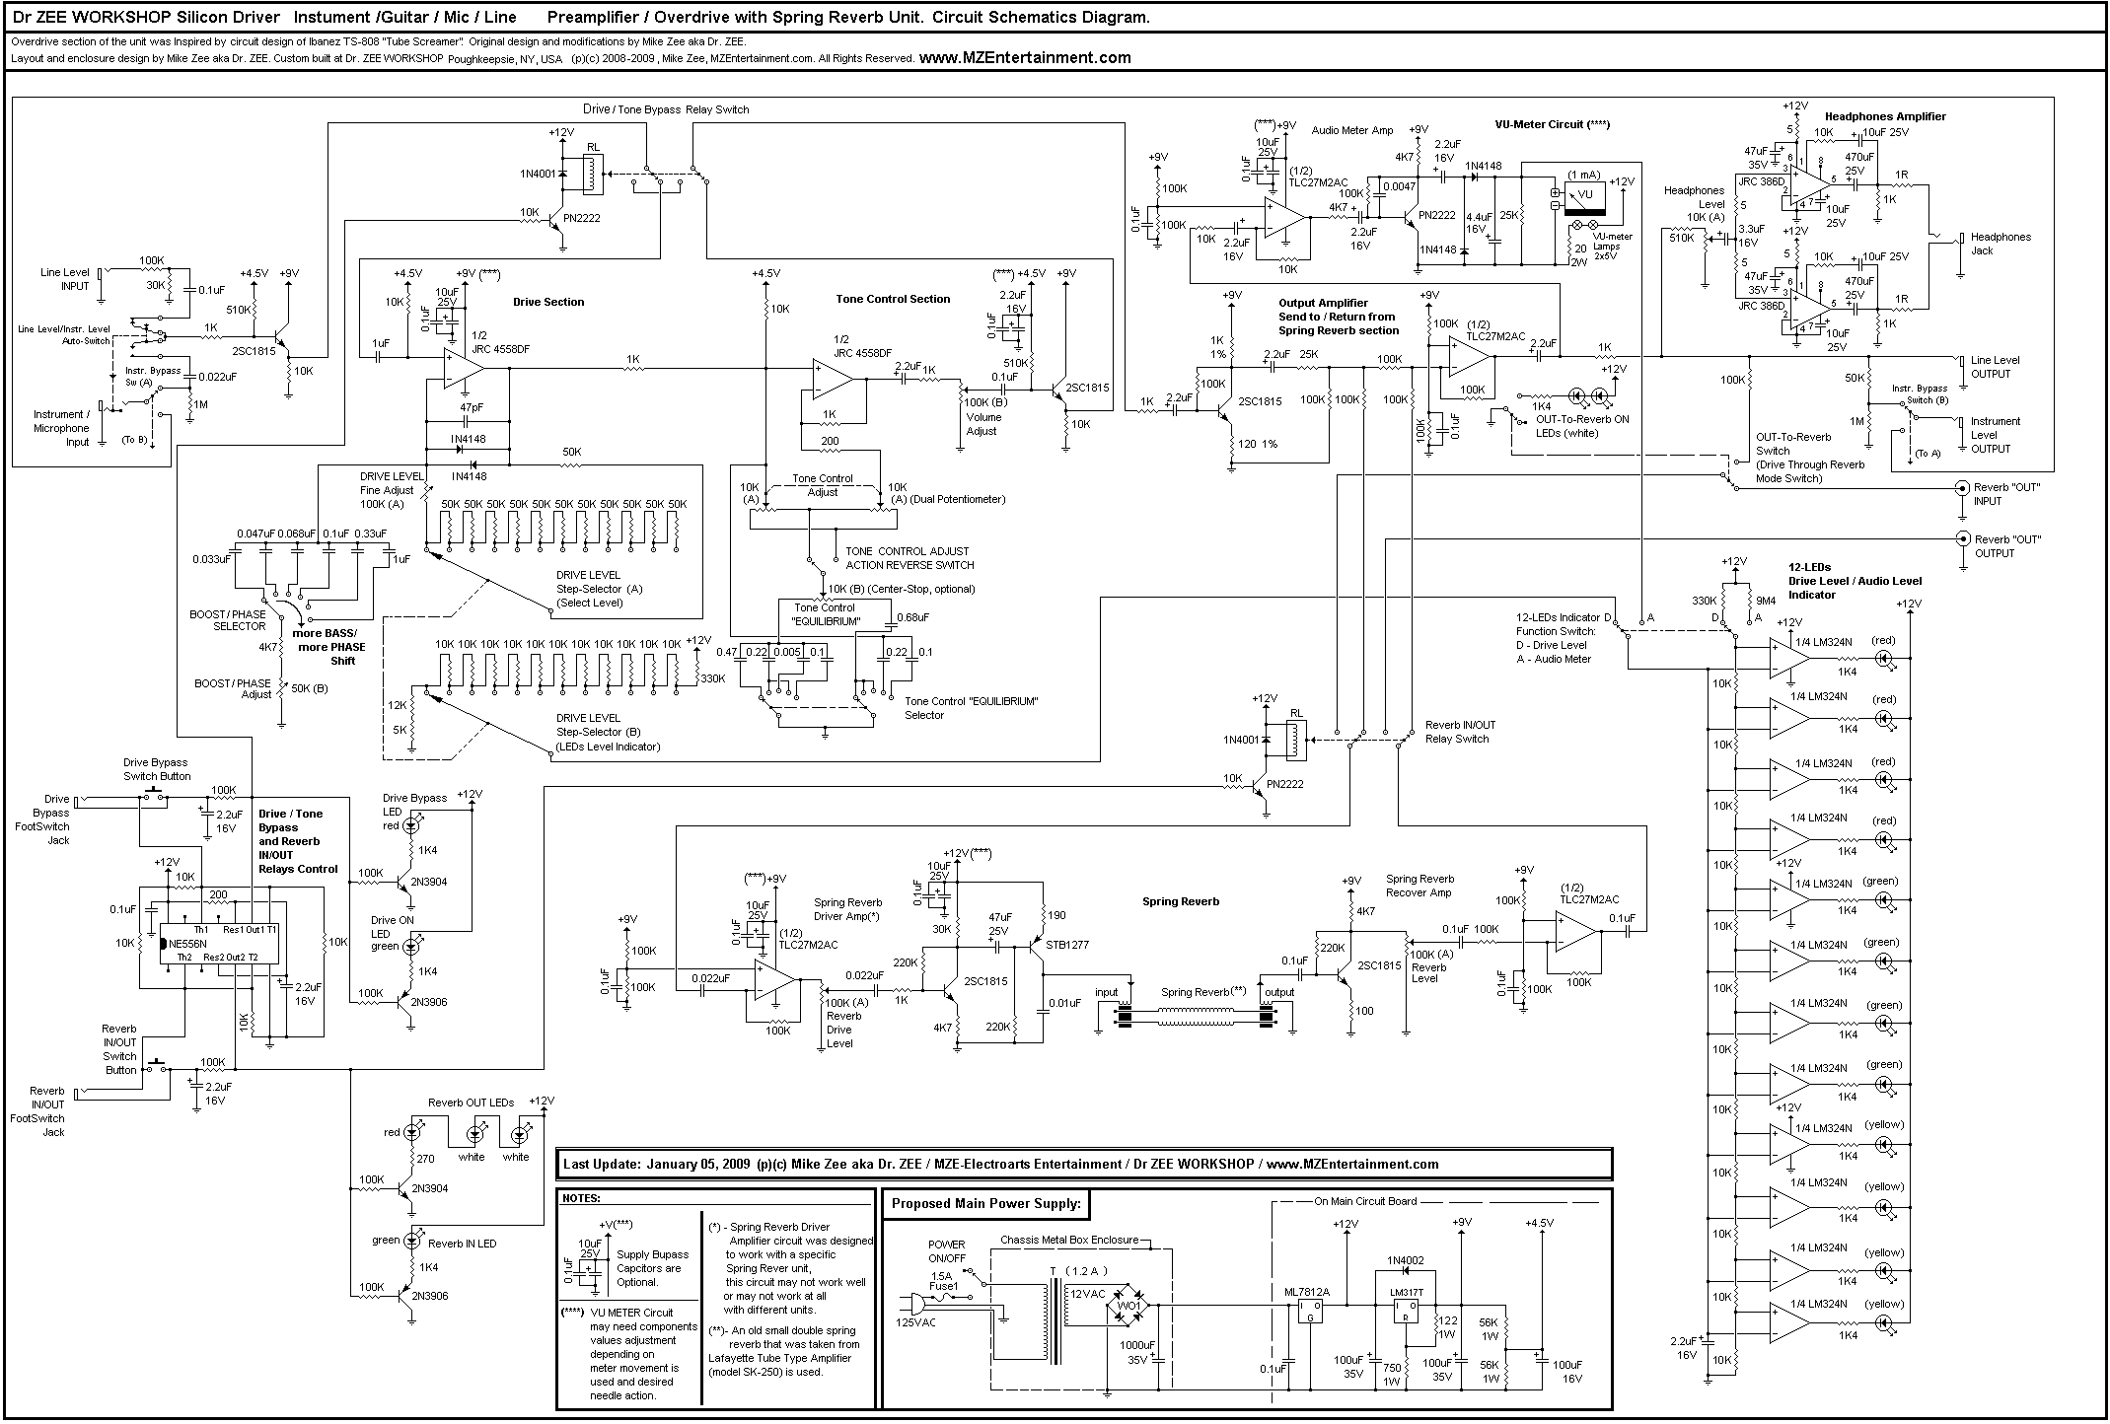Click the Tone Control Section JRC 4558DF op-amp
The width and height of the screenshot is (2110, 1424).
click(832, 380)
